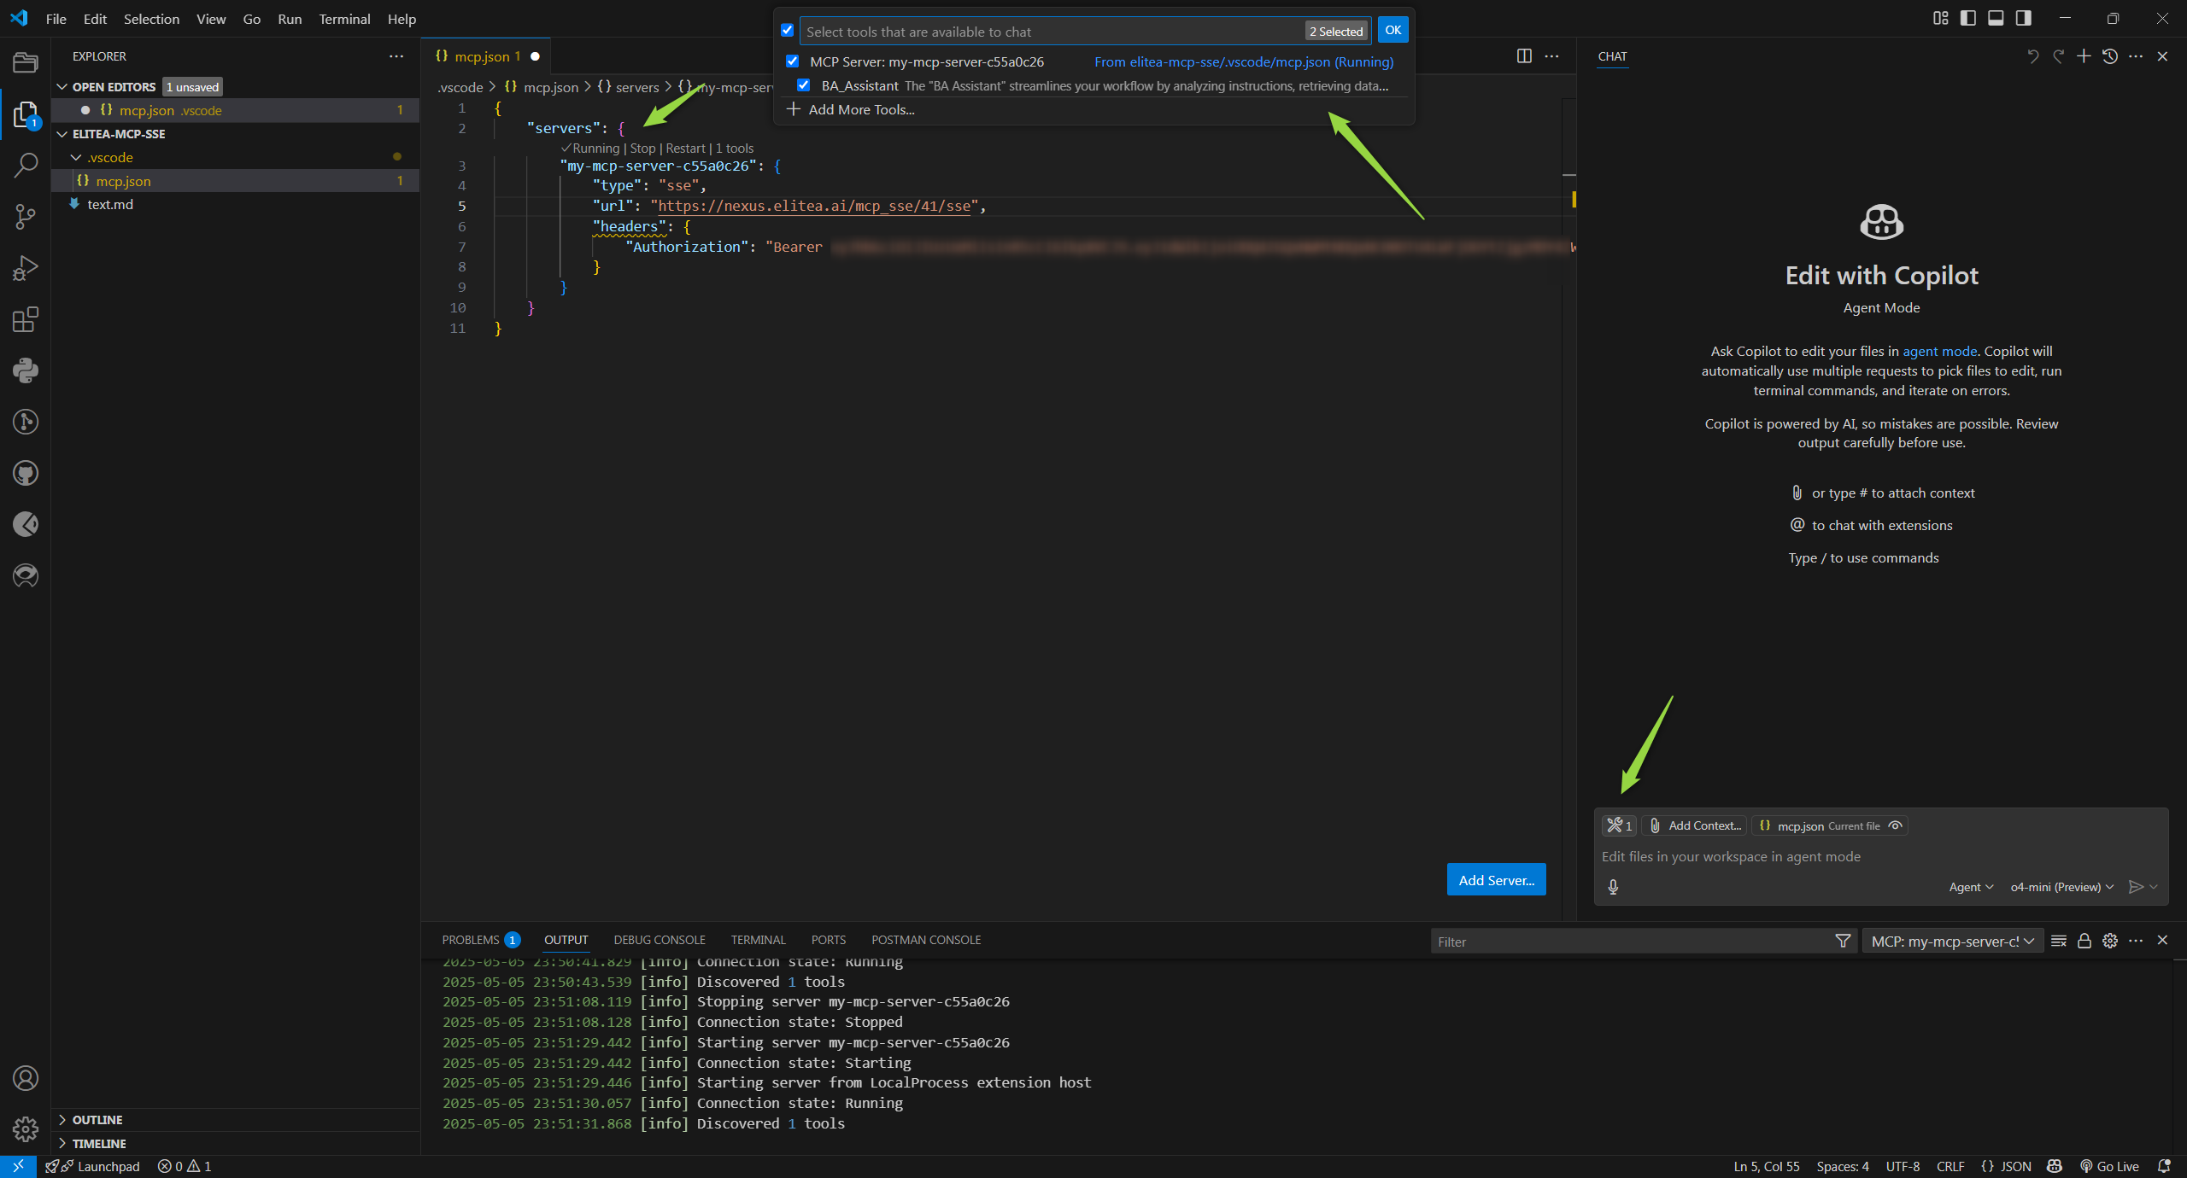
Task: Open the MCP output channel dropdown
Action: 1953,941
